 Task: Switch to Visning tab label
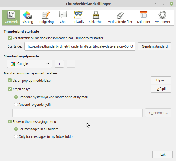click(x=28, y=22)
